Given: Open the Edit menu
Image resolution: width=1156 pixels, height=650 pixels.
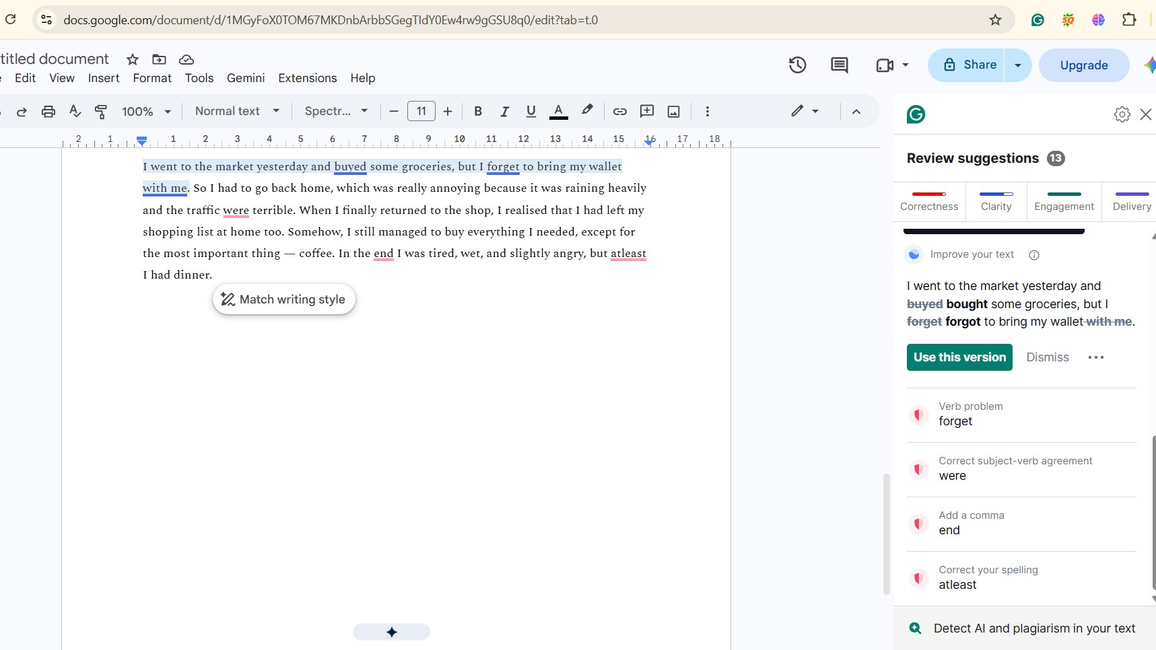Looking at the screenshot, I should pyautogui.click(x=26, y=78).
